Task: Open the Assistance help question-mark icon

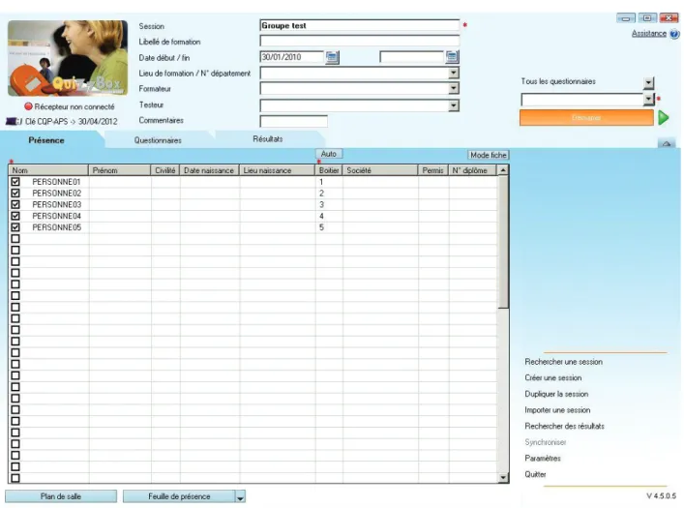Action: click(674, 34)
